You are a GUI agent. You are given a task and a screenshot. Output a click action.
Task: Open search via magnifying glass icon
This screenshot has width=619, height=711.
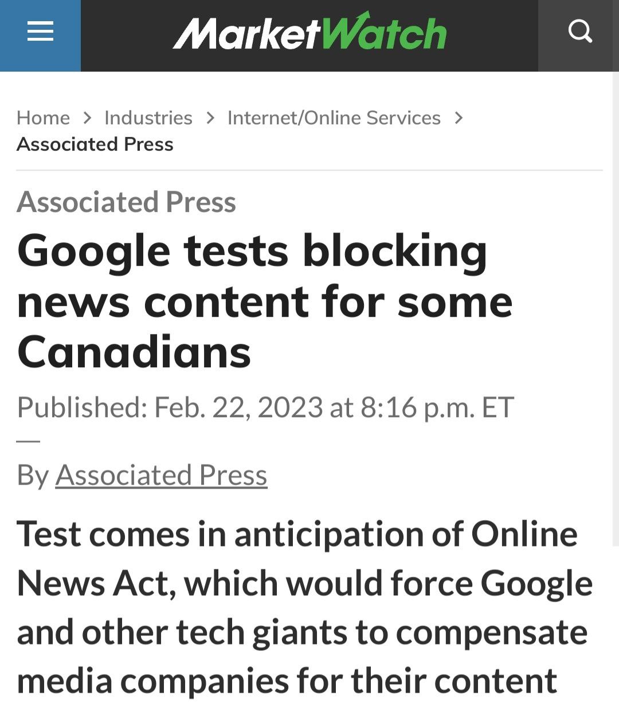pos(579,31)
